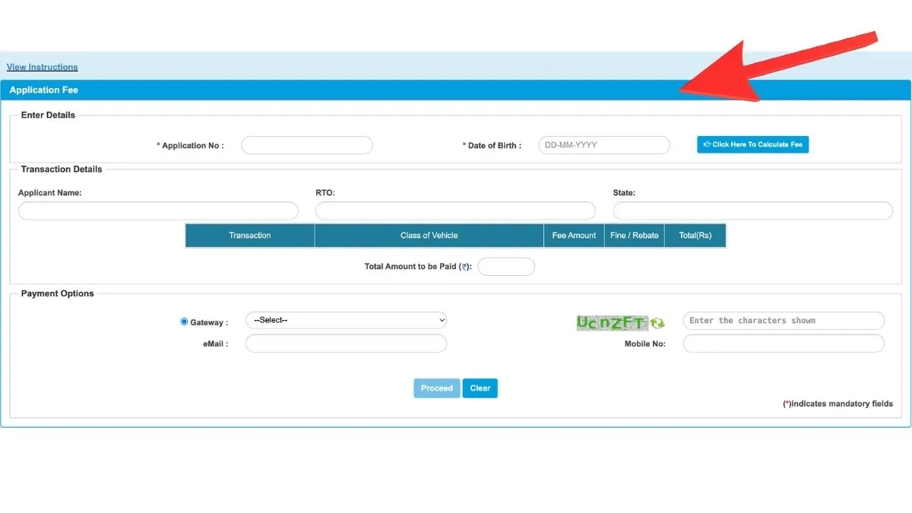The height and width of the screenshot is (513, 912).
Task: Click Here To Calculate Fee button
Action: [x=752, y=144]
